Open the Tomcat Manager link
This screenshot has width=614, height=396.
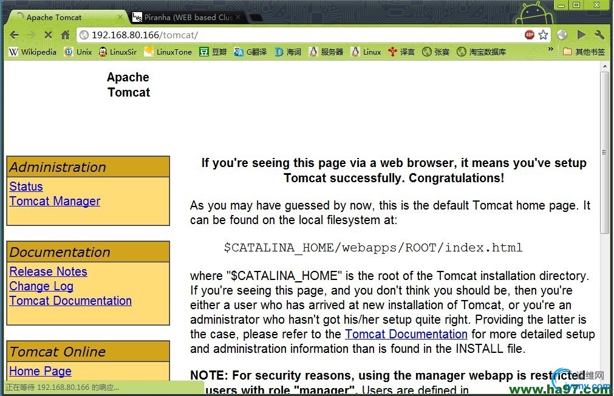[x=55, y=201]
